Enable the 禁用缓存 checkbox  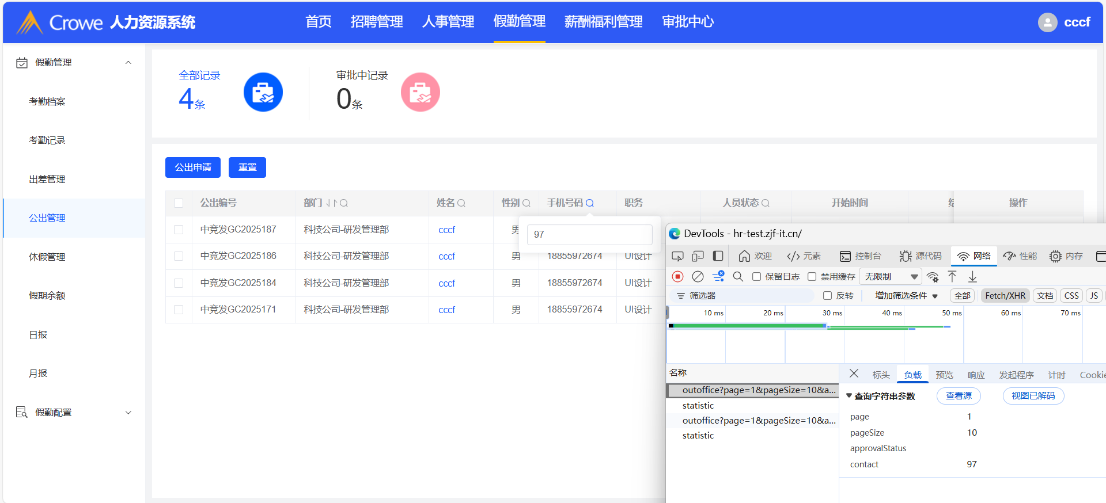[812, 277]
